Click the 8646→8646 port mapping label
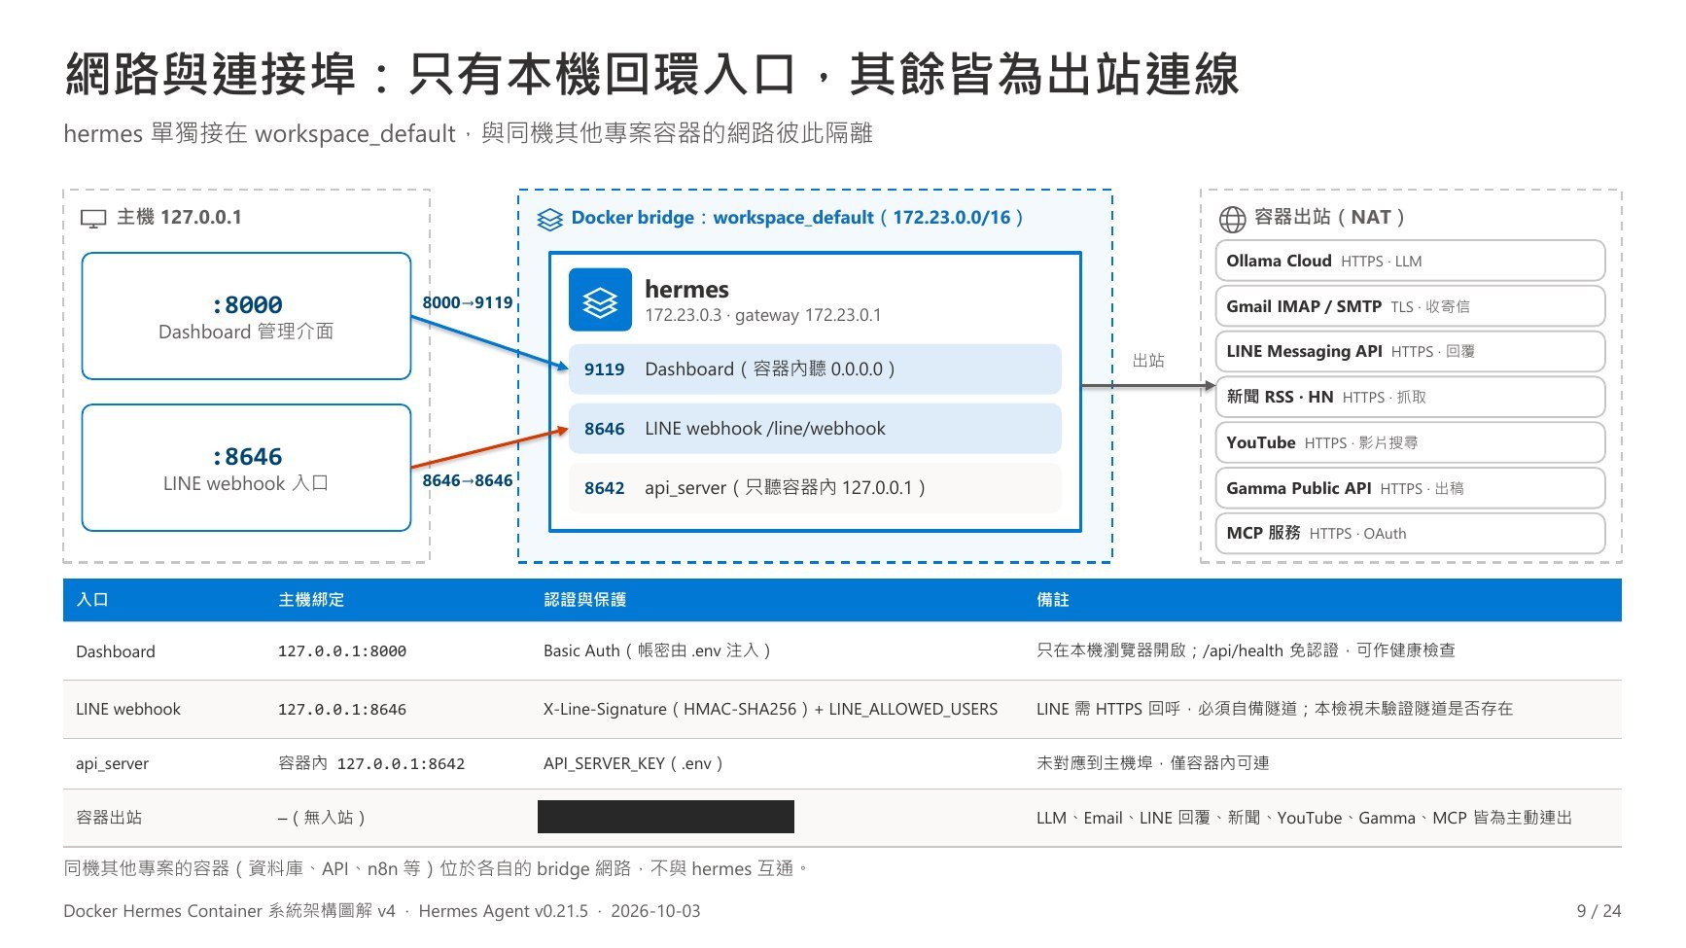 point(468,480)
